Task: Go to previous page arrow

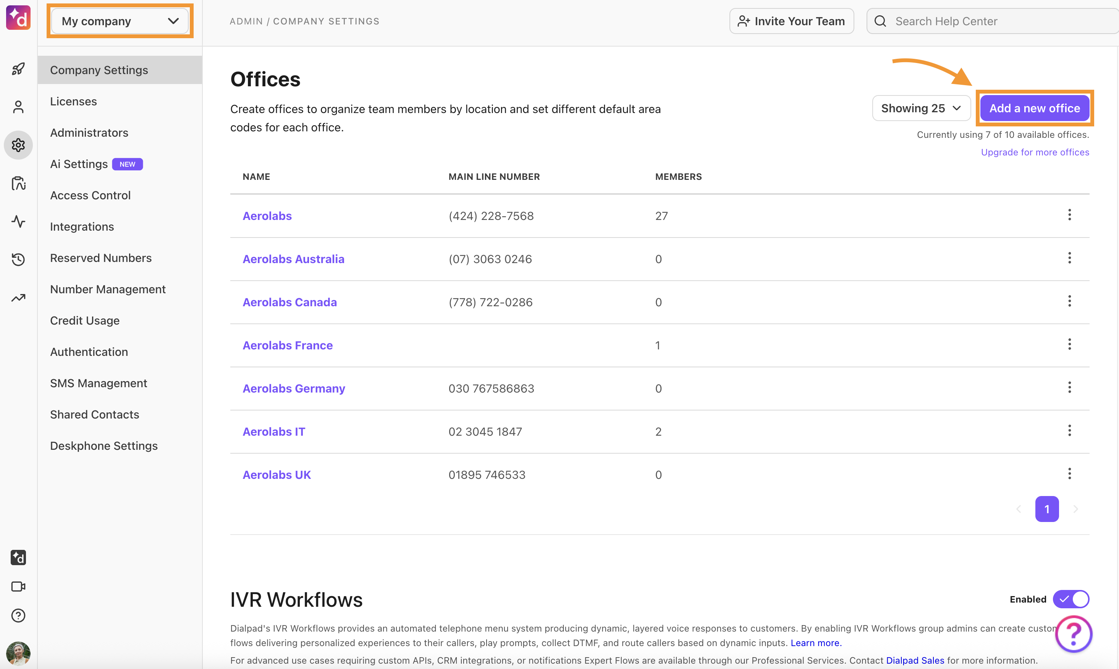Action: click(x=1019, y=509)
